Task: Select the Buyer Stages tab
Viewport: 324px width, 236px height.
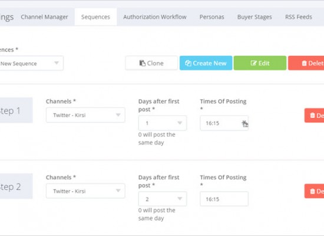Action: [x=254, y=17]
